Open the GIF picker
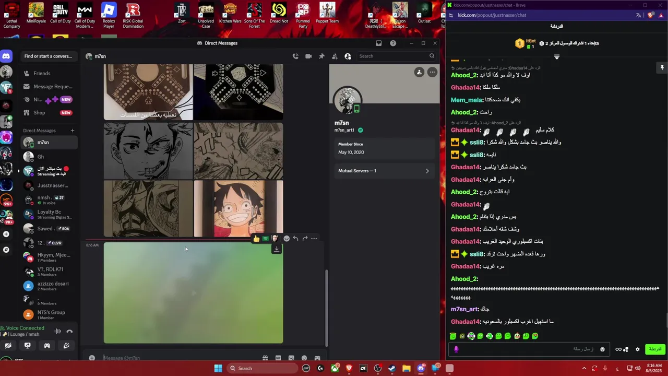The image size is (668, 376). [x=278, y=358]
